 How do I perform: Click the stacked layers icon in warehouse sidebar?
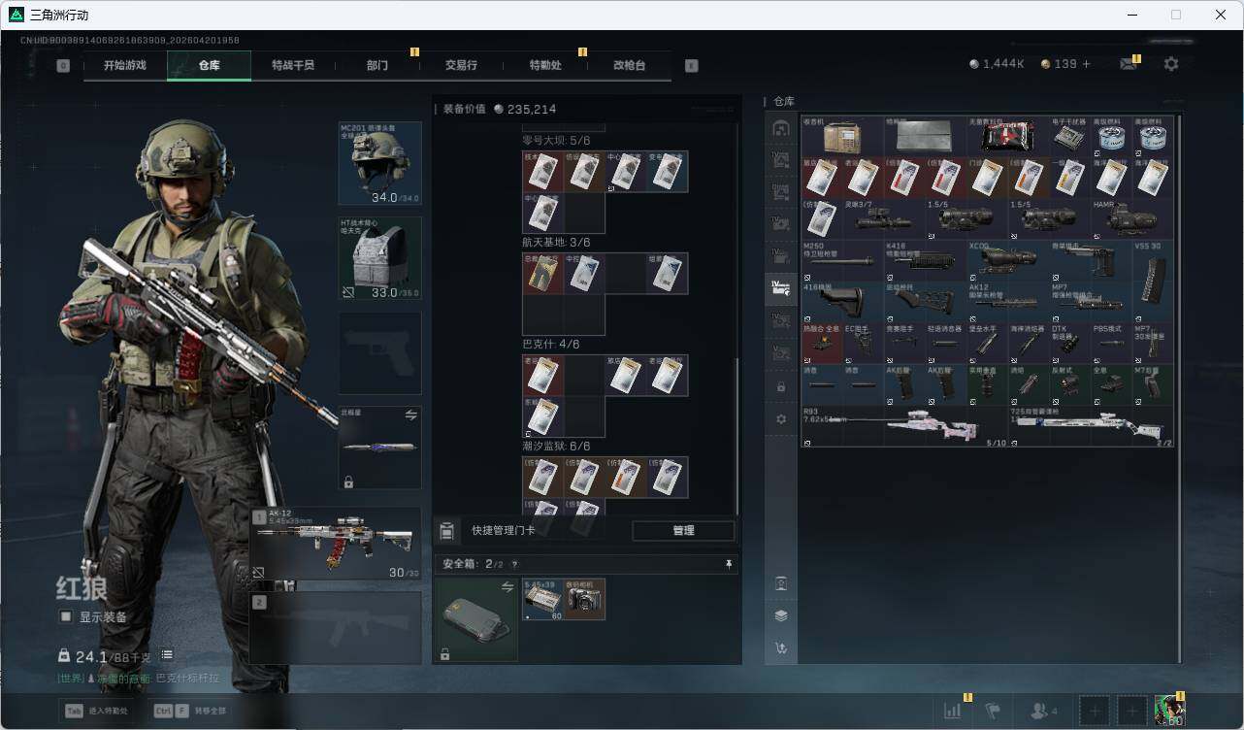781,615
